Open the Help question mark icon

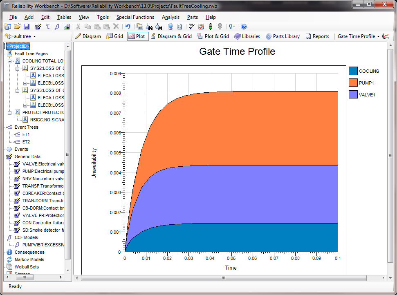point(244,27)
